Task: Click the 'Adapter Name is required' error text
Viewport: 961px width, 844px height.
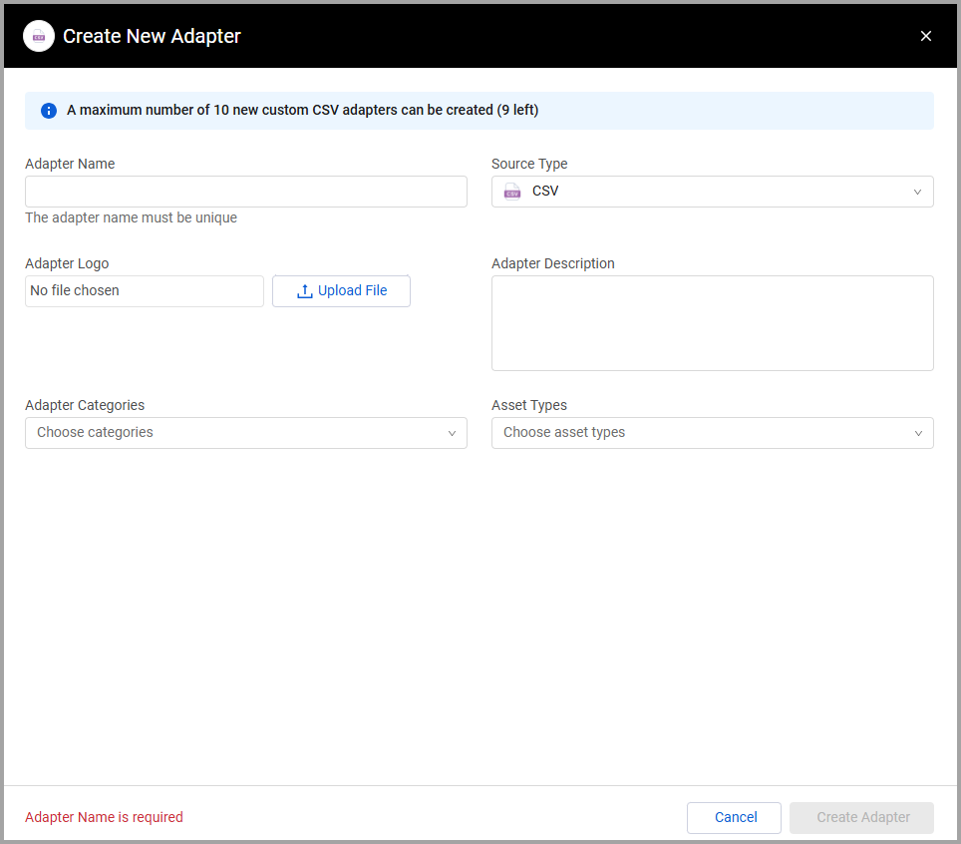Action: pos(105,818)
